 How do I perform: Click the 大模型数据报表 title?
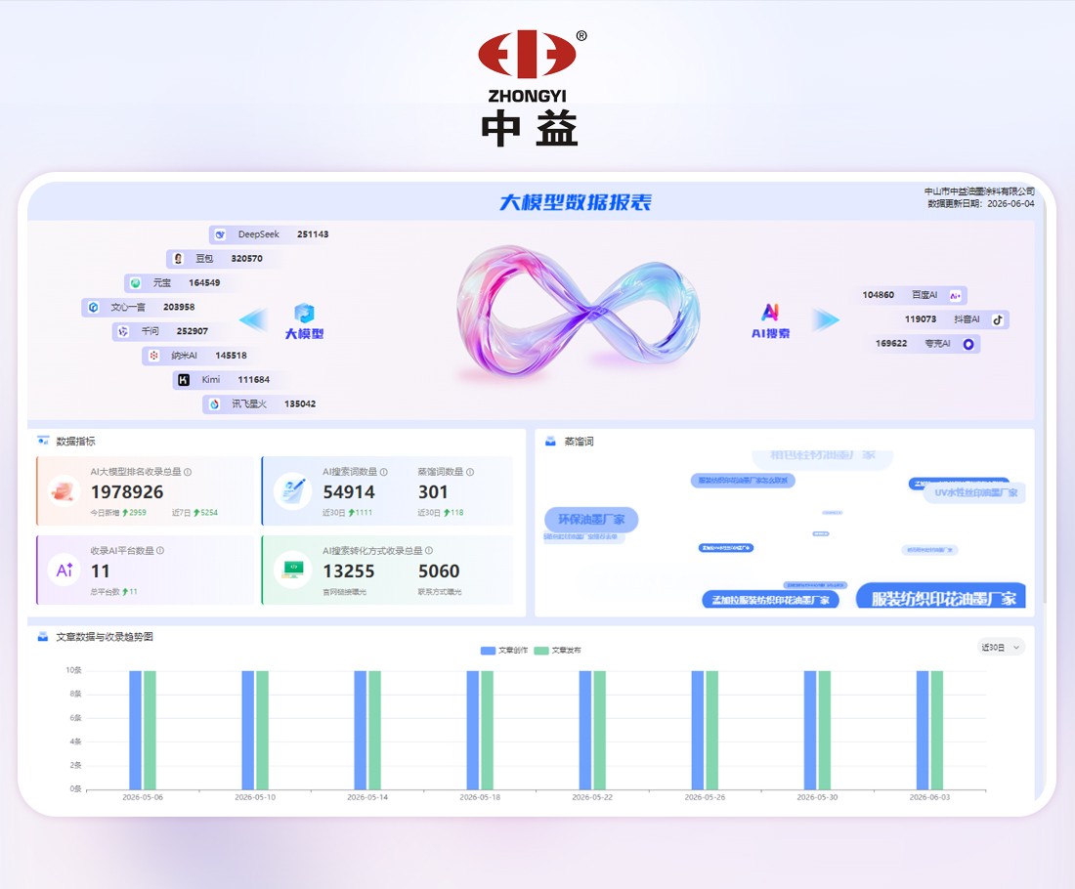(576, 202)
